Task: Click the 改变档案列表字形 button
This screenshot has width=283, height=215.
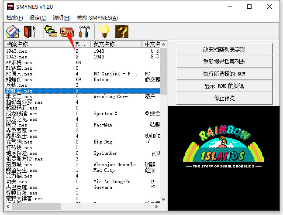Action: (x=224, y=49)
